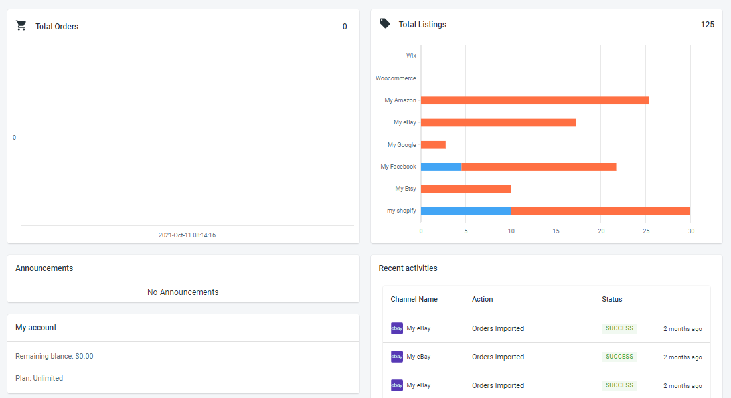Click the shopping cart icon beside Total Orders

(x=21, y=25)
